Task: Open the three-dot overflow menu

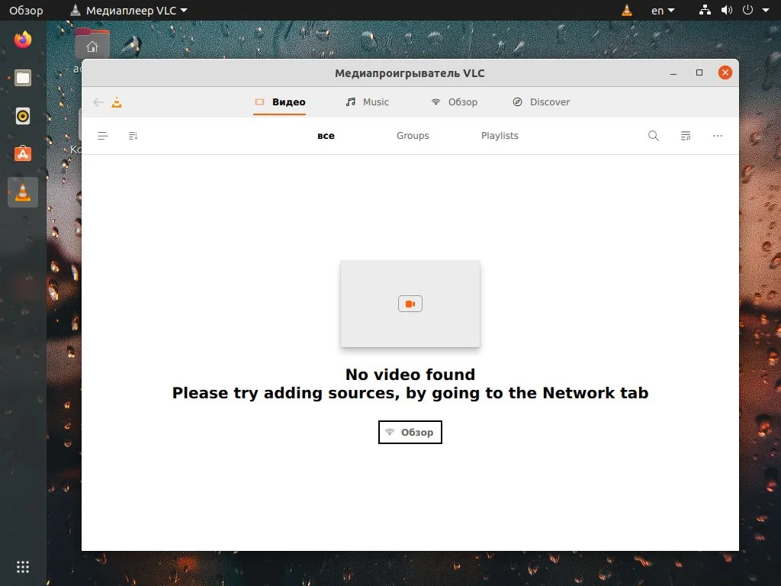Action: [717, 135]
